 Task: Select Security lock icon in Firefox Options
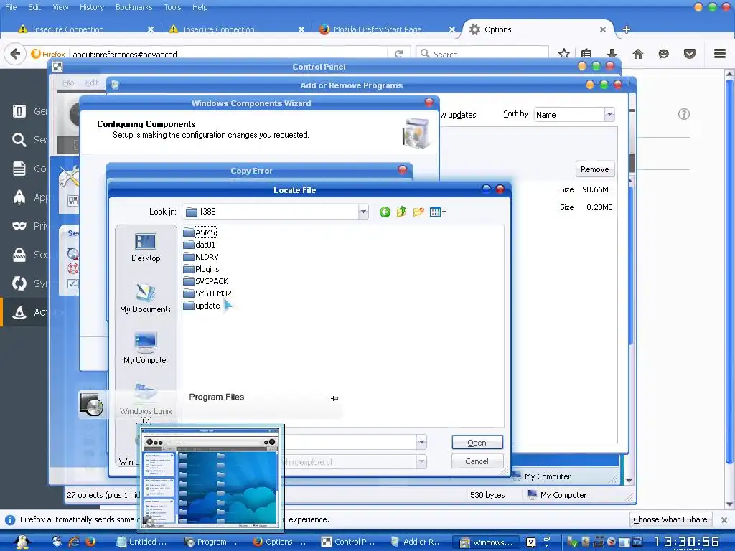[19, 255]
